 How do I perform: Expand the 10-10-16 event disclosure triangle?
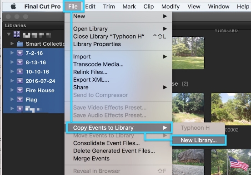point(12,71)
